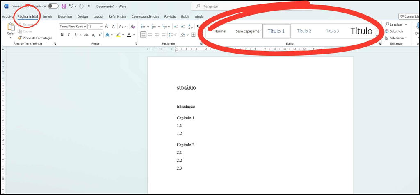
Task: Open the Layout ribbon tab
Action: 98,17
